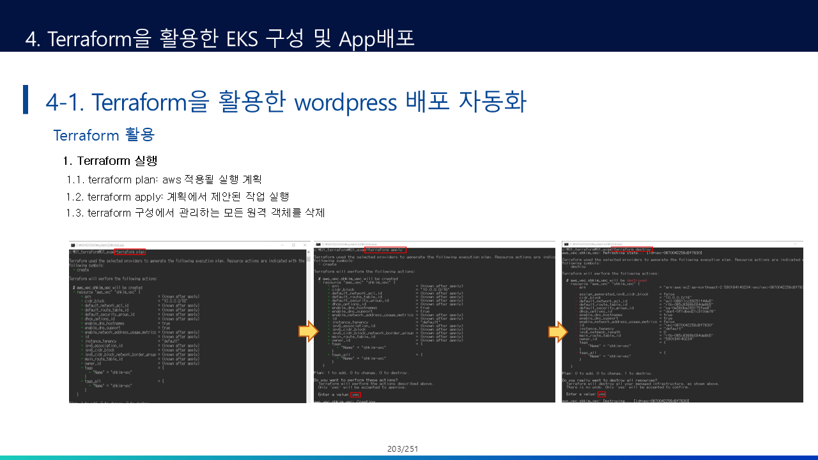Click 'Do you really want to destroy all resources?' prompt
This screenshot has width=818, height=460.
[609, 380]
